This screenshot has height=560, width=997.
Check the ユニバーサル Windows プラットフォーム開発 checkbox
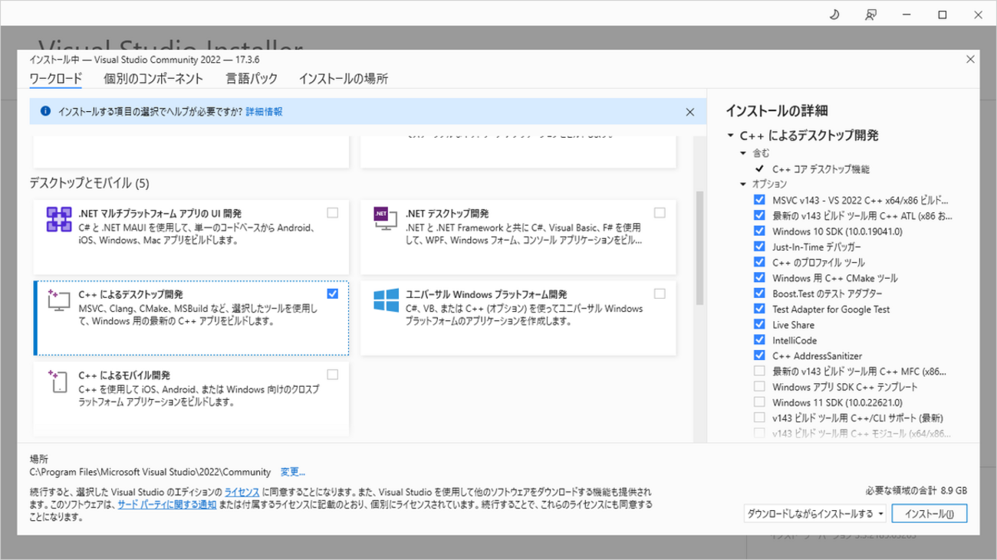660,293
